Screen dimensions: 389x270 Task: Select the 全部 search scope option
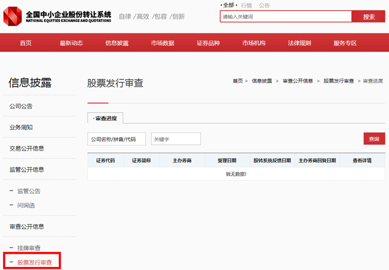click(228, 5)
